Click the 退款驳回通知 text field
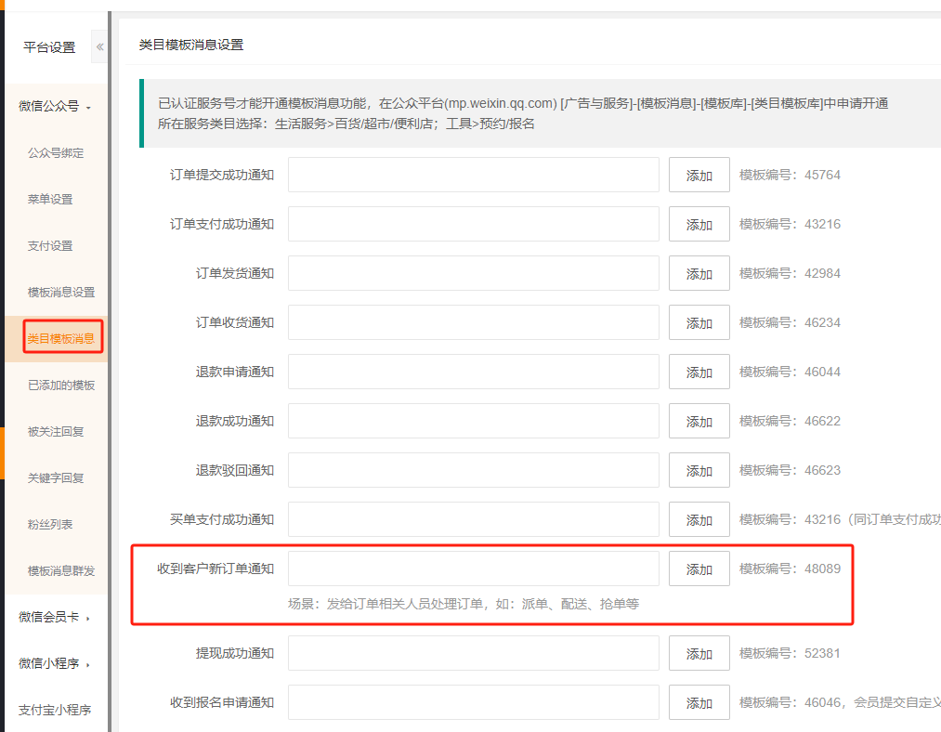Image resolution: width=941 pixels, height=732 pixels. coord(473,470)
